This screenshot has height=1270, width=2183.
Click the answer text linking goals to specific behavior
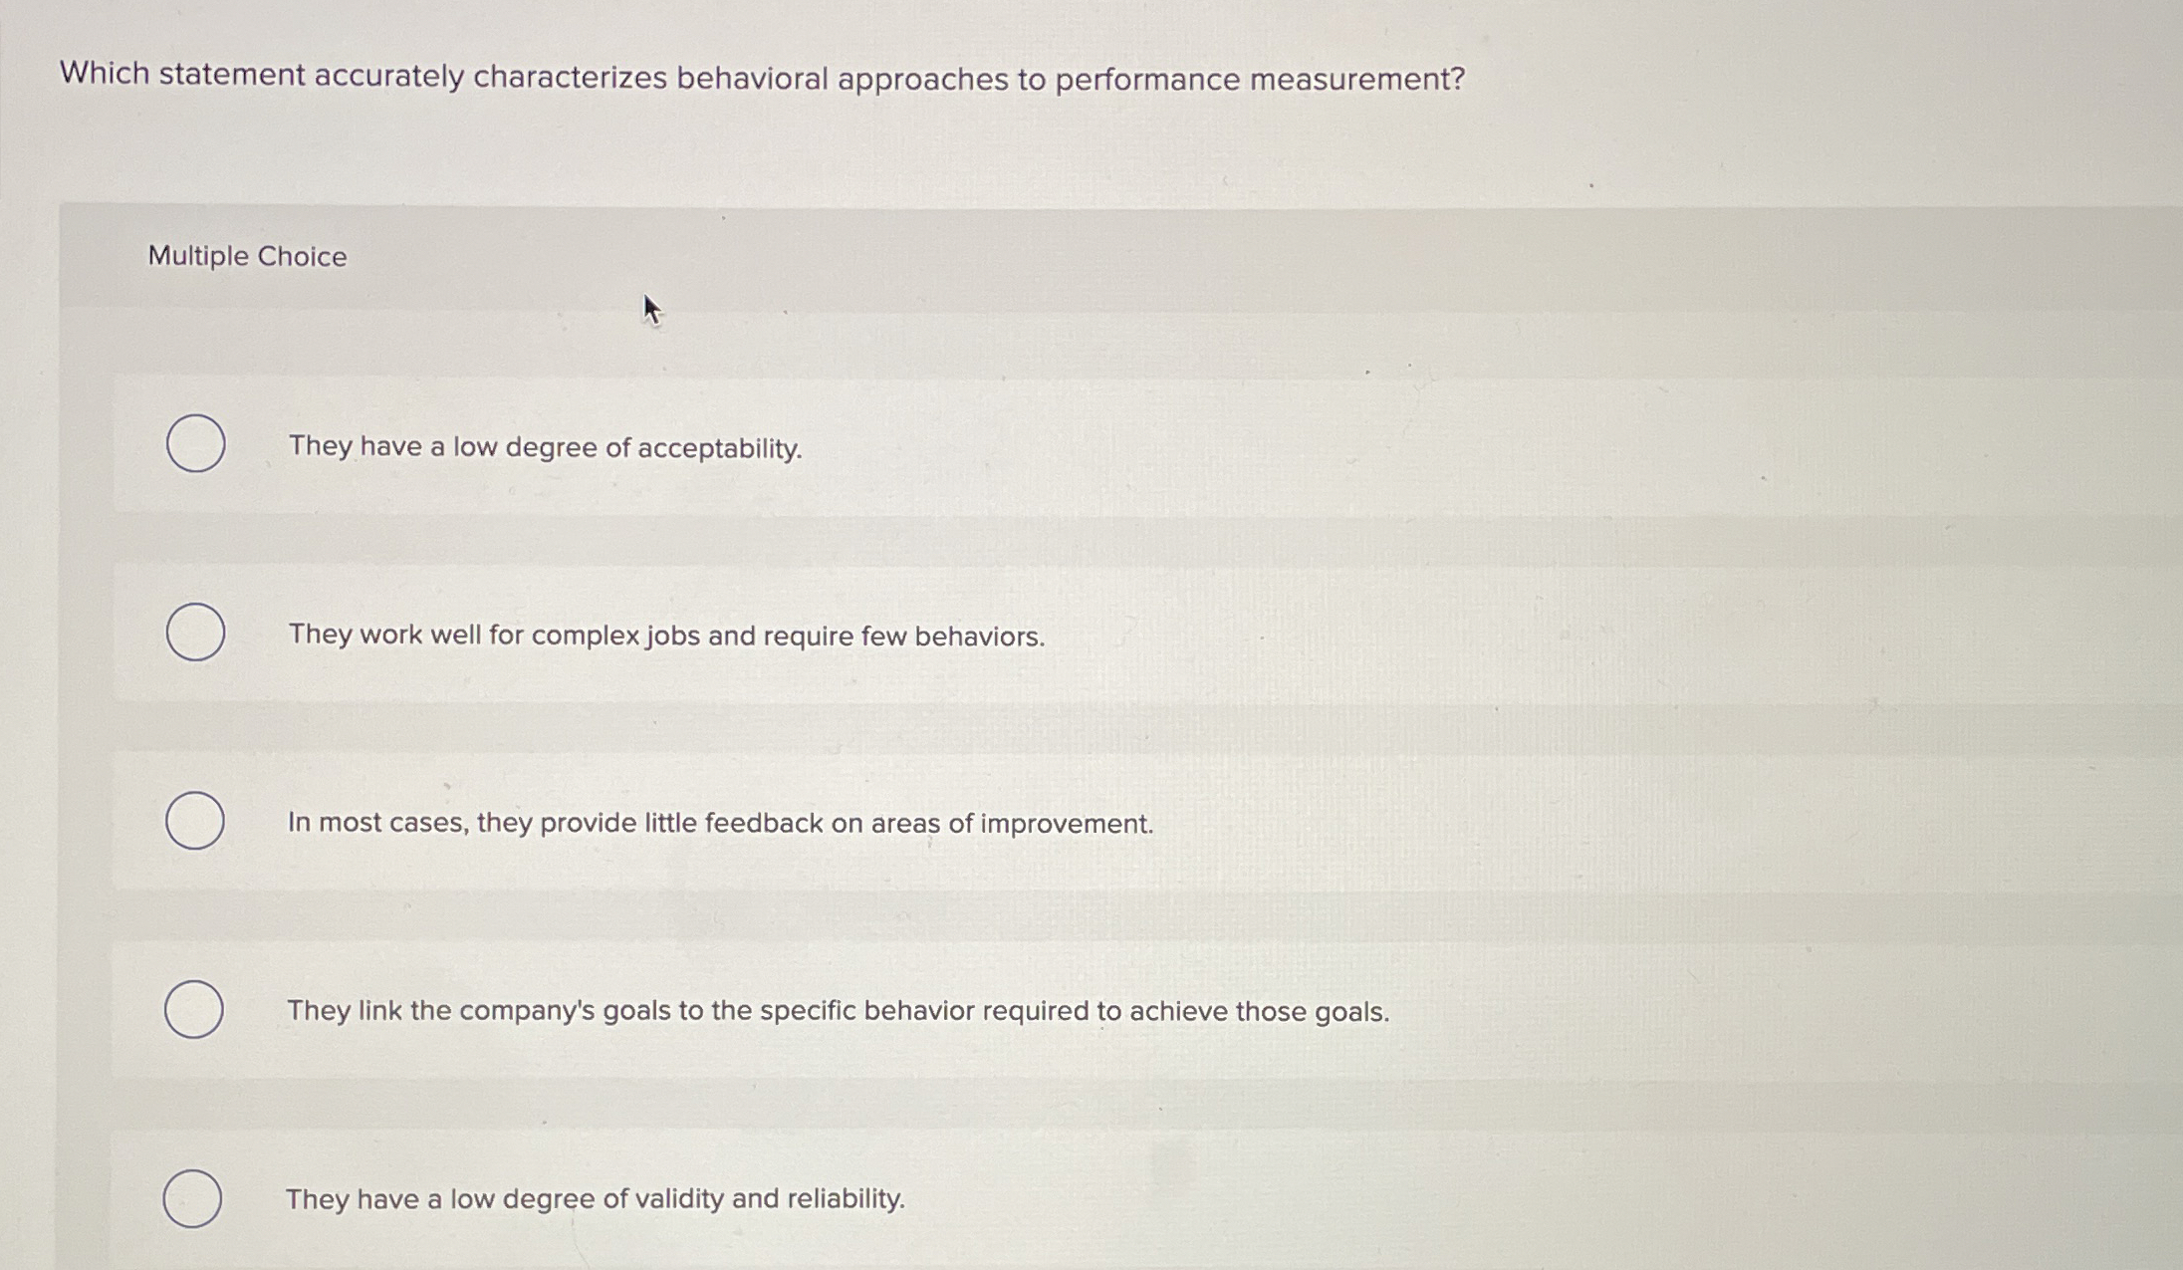coord(838,1012)
